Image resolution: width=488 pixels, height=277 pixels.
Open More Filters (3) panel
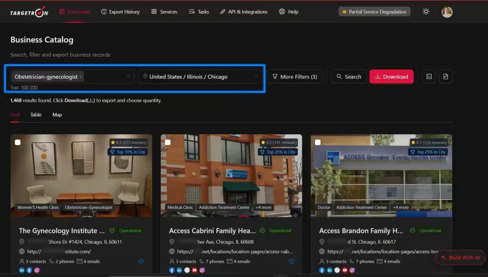[x=295, y=77]
